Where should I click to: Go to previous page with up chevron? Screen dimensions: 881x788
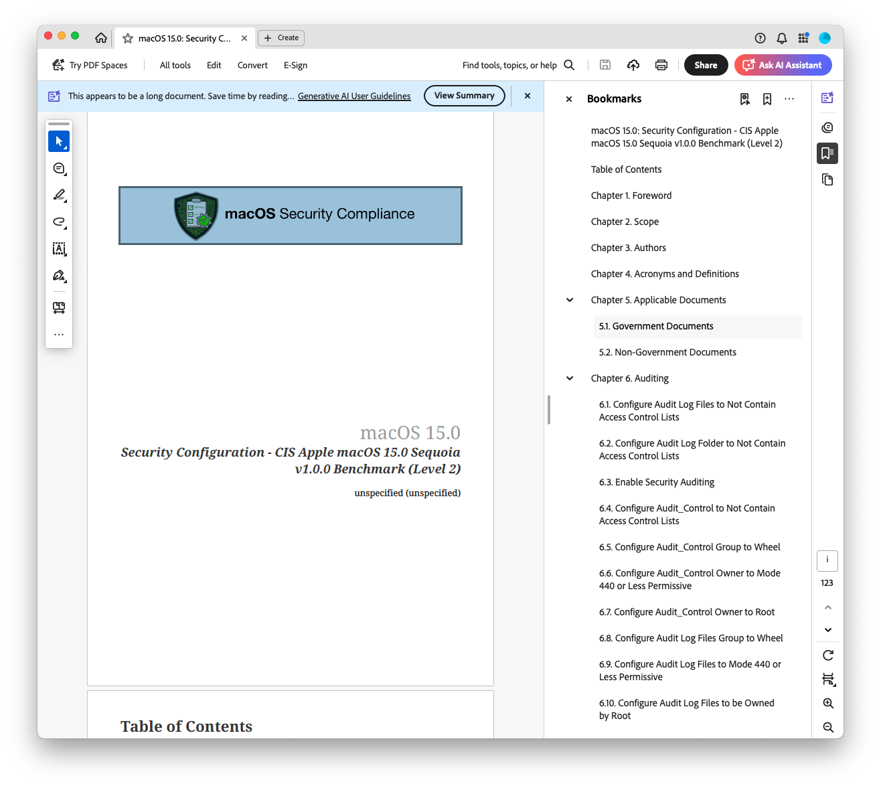pyautogui.click(x=828, y=607)
